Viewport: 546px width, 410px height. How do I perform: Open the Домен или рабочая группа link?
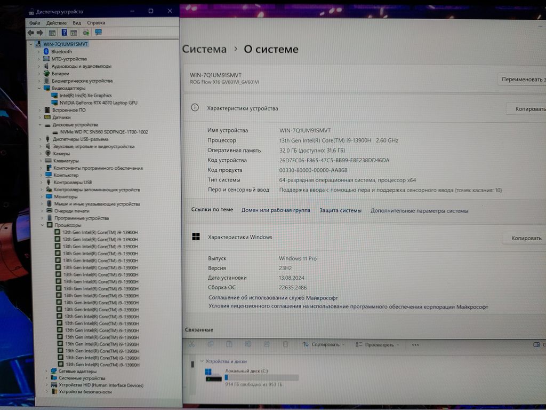276,210
